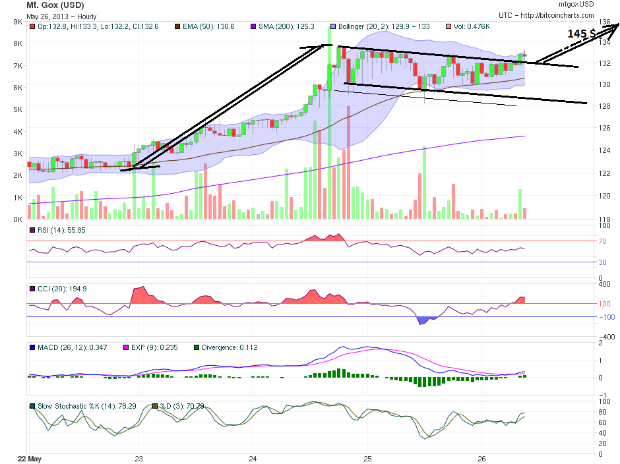
Task: Click the '22 May' date axis label
Action: tap(30, 459)
